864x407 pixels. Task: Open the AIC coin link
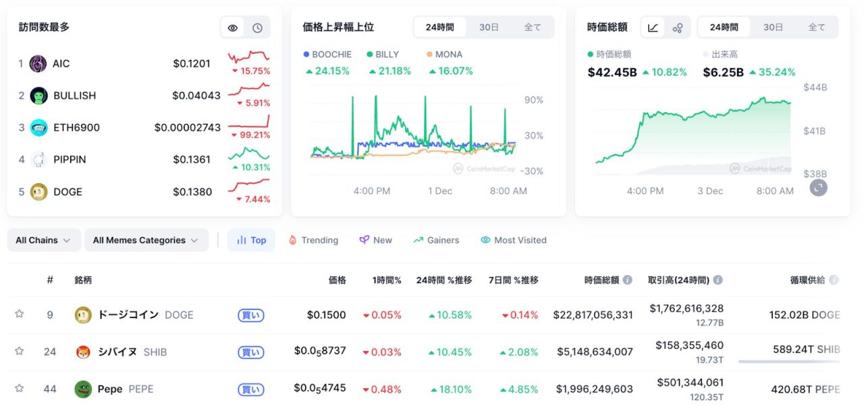(x=61, y=63)
